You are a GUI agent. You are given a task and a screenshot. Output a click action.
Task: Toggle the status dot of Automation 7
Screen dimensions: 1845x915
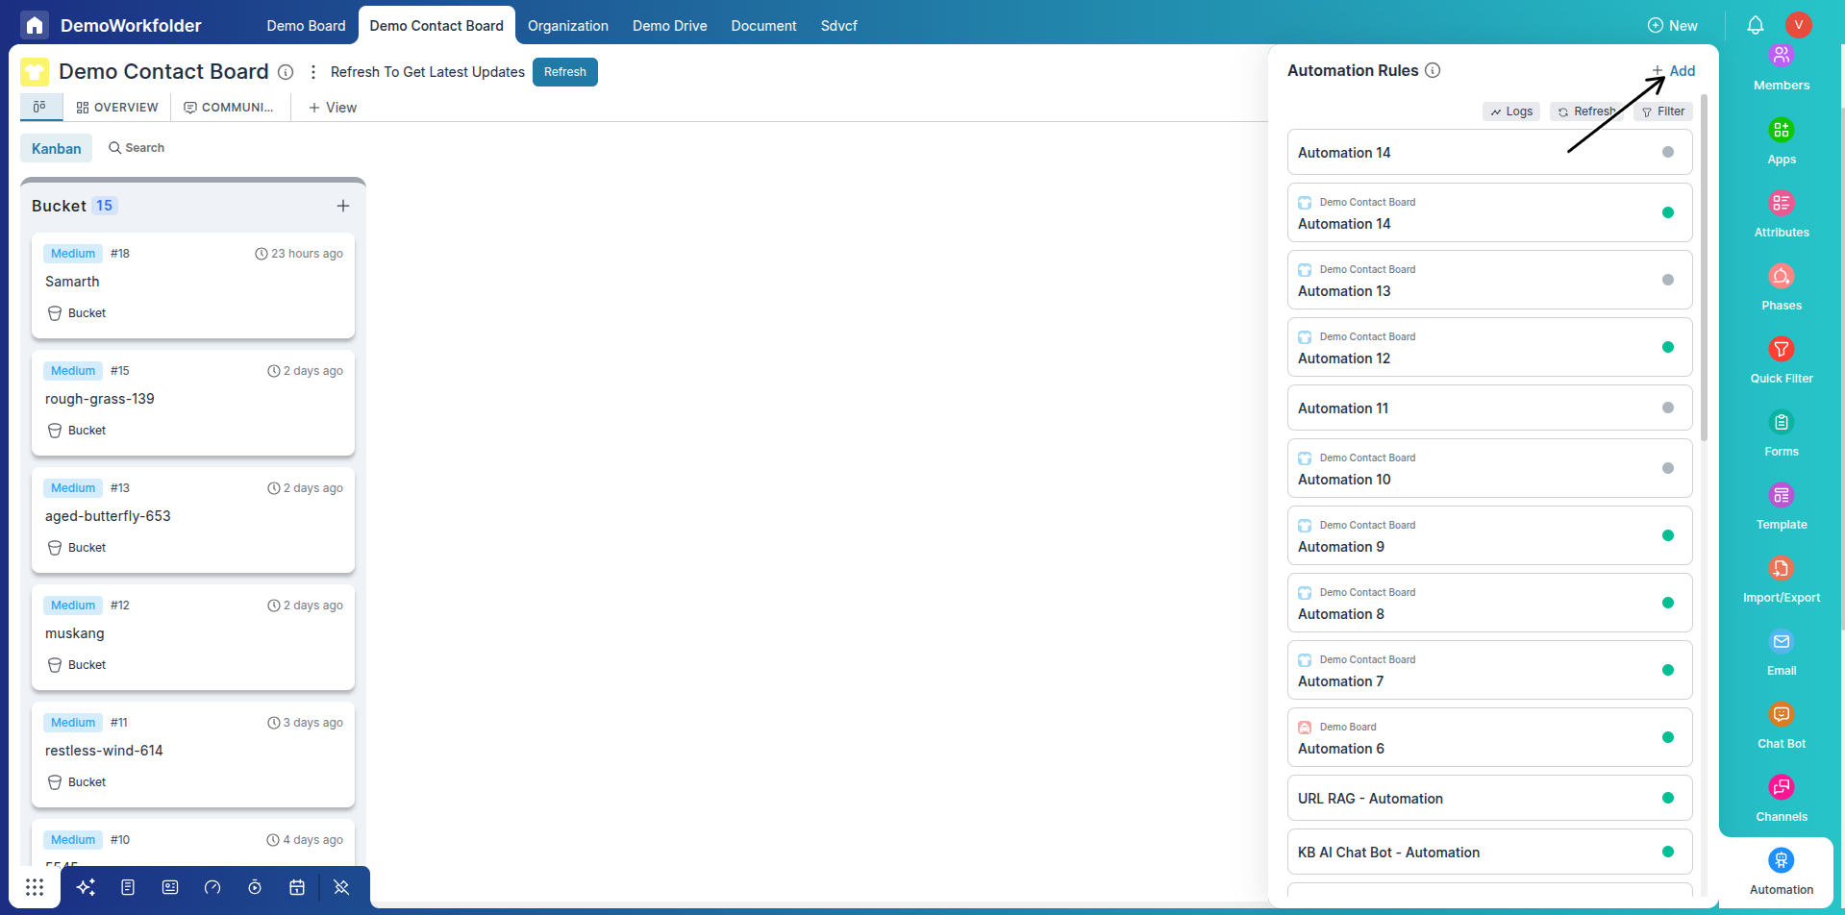click(1668, 670)
